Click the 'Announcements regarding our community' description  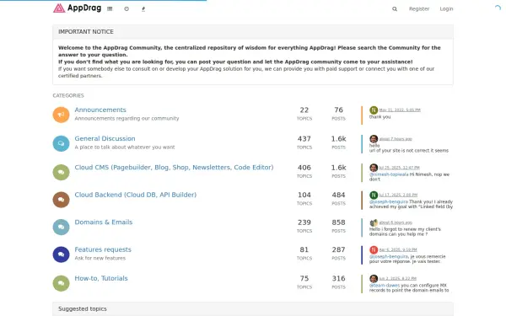[126, 118]
